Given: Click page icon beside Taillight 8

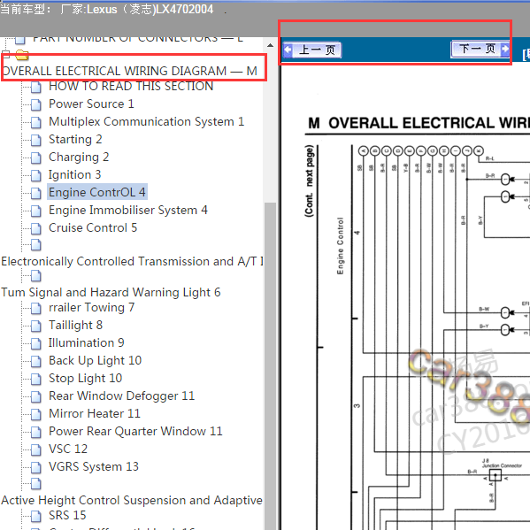Looking at the screenshot, I should click(35, 326).
